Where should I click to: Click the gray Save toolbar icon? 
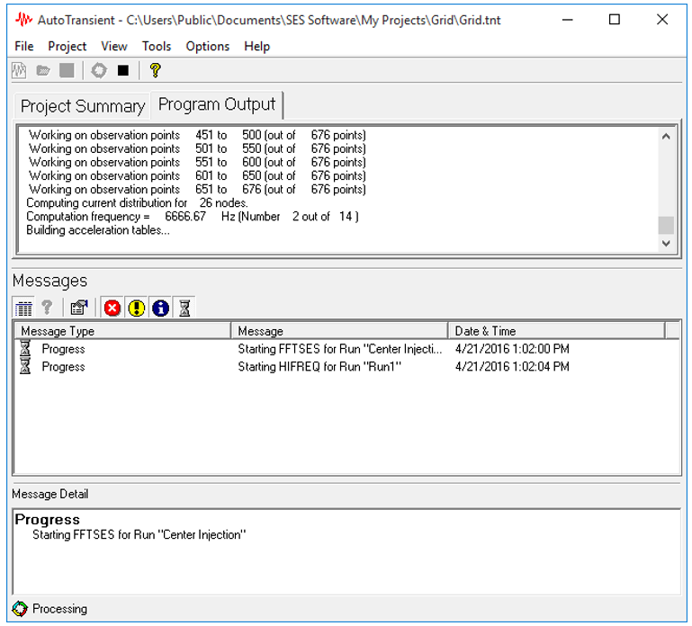(x=67, y=70)
